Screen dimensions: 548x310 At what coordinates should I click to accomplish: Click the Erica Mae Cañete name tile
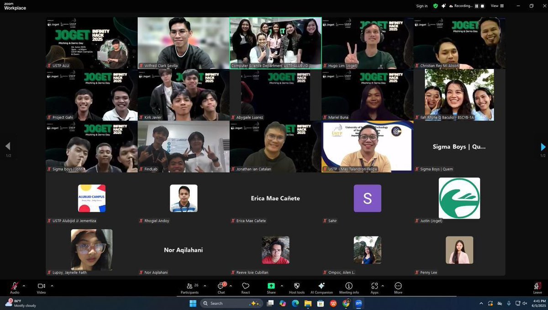coord(275,198)
